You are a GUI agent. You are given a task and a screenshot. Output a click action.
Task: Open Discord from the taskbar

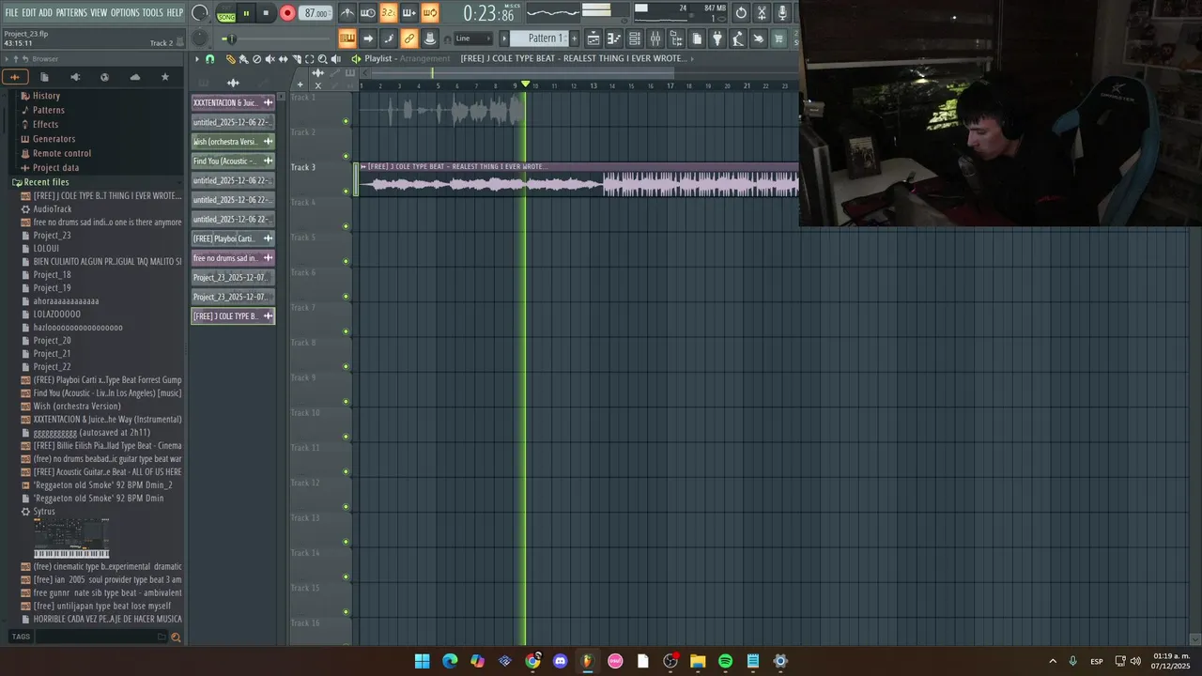pos(561,661)
